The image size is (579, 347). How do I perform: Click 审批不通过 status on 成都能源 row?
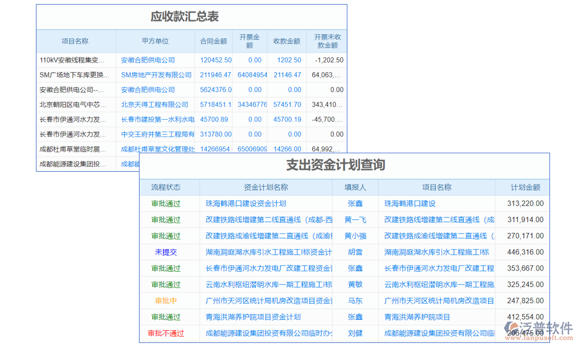pos(166,333)
